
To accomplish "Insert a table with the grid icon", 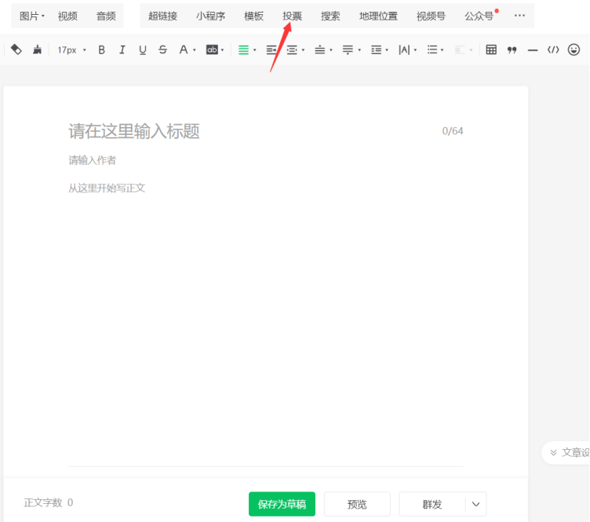I will 491,49.
